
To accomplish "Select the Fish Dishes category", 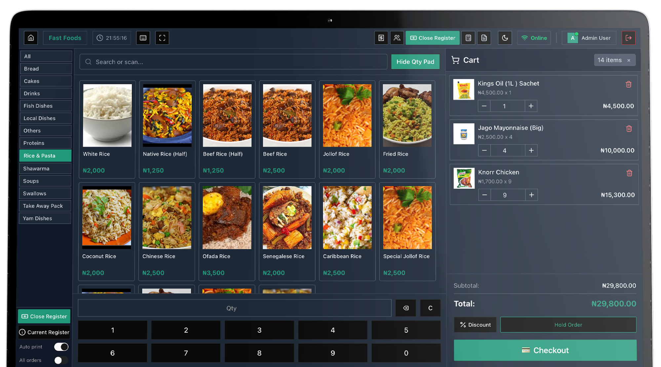I will pos(46,106).
